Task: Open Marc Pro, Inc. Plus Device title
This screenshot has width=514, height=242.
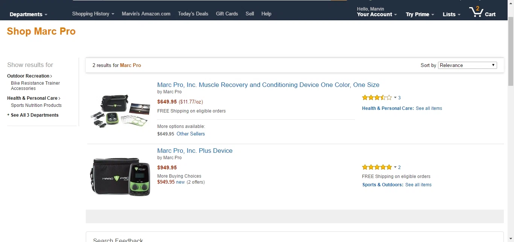Action: [195, 151]
